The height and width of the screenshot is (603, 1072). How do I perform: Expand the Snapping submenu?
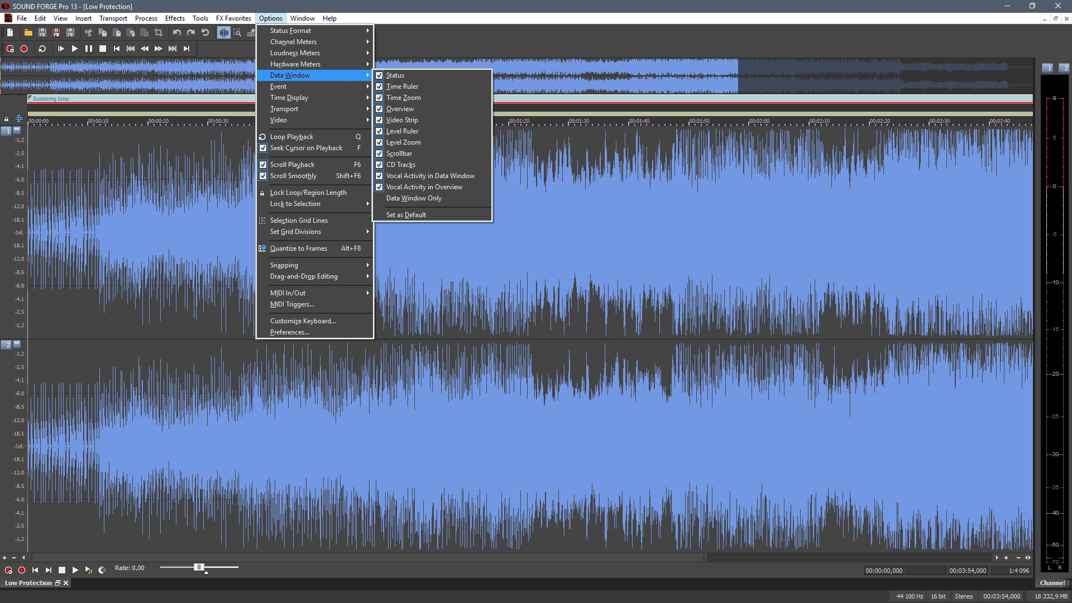[315, 265]
